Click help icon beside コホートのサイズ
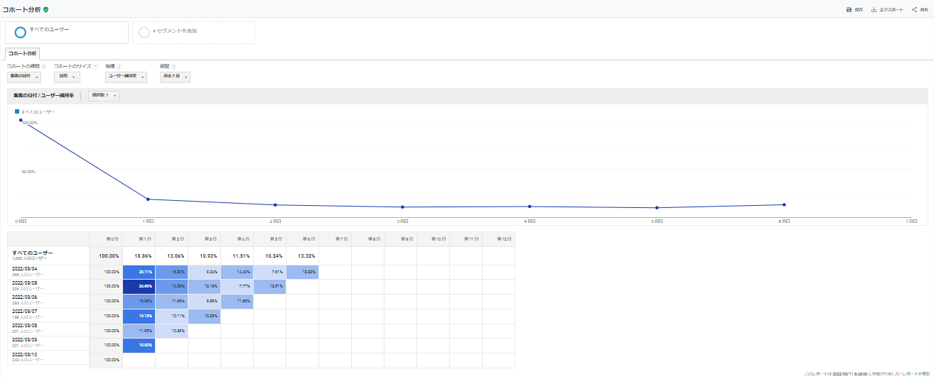The image size is (934, 379). pyautogui.click(x=95, y=67)
